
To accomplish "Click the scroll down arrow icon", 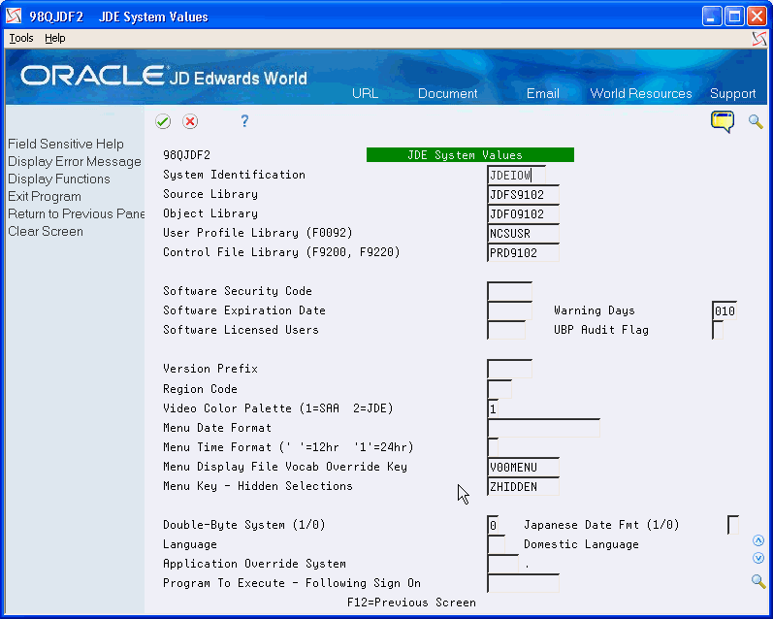I will [x=758, y=558].
